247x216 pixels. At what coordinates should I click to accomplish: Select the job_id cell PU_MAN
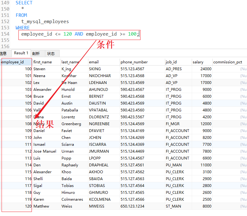tap(178, 165)
